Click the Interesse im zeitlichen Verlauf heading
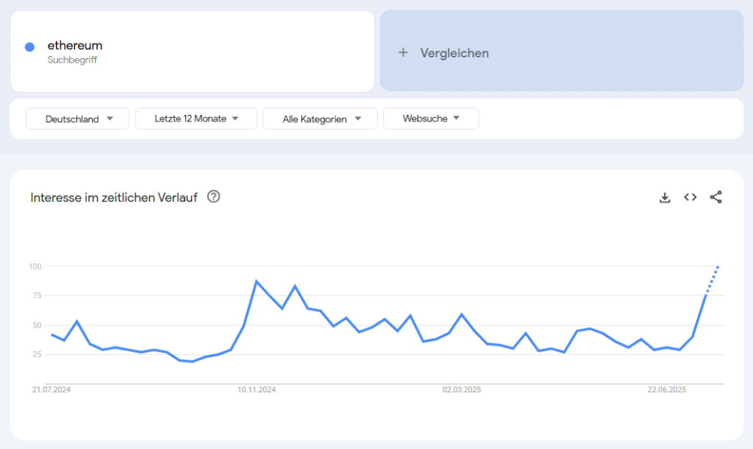The width and height of the screenshot is (753, 449). pyautogui.click(x=114, y=197)
